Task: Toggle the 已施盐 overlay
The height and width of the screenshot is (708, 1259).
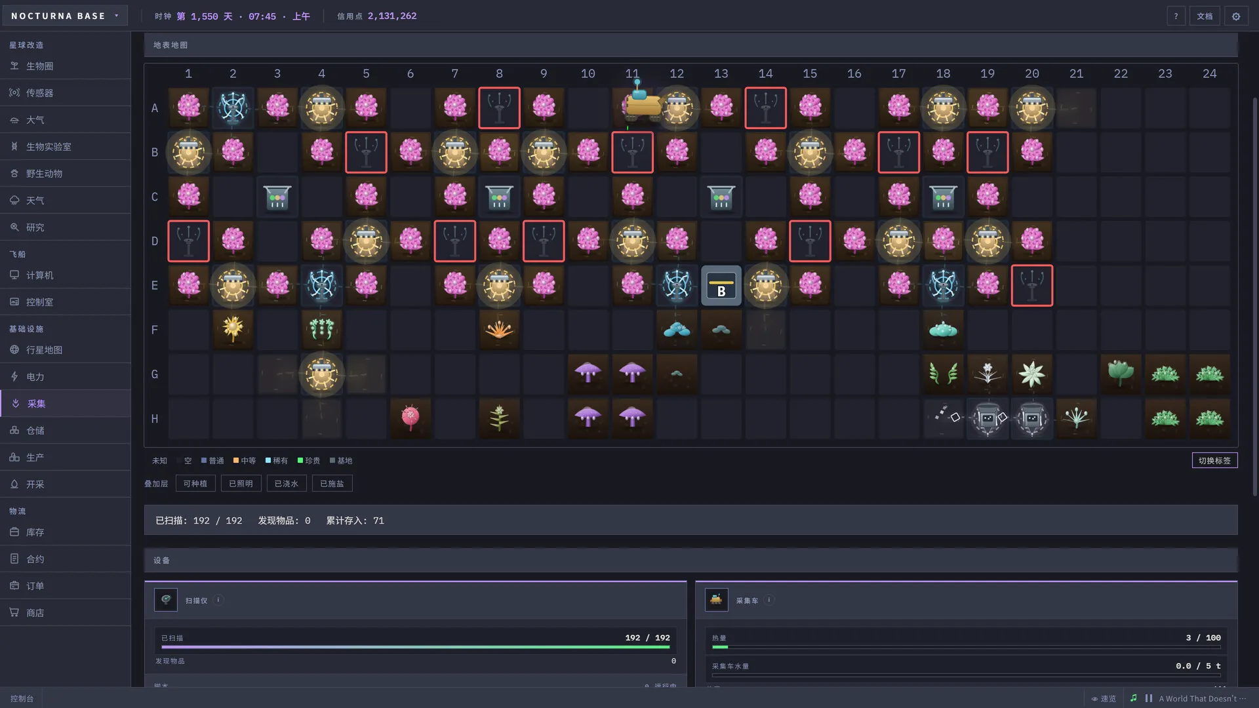Action: pyautogui.click(x=332, y=484)
